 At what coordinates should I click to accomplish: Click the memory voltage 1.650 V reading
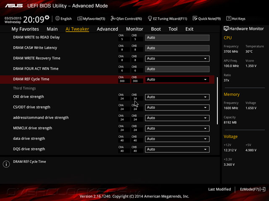coord(251,108)
